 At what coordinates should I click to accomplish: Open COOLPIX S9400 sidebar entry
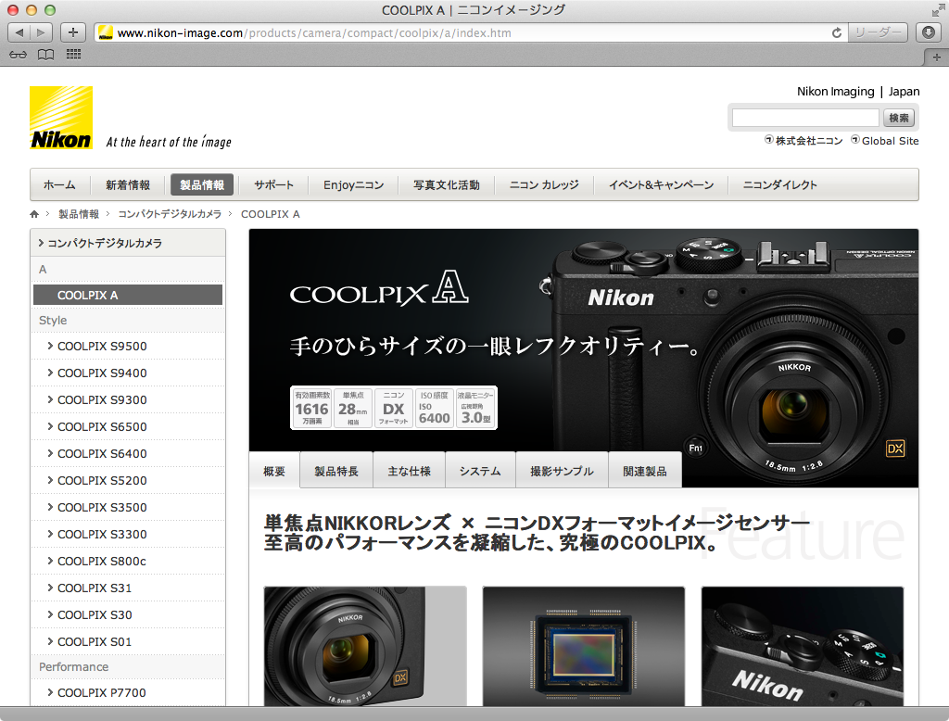coord(128,373)
